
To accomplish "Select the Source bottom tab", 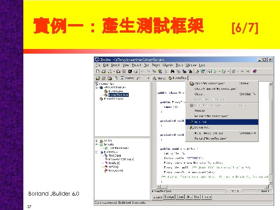I will click(x=157, y=197).
